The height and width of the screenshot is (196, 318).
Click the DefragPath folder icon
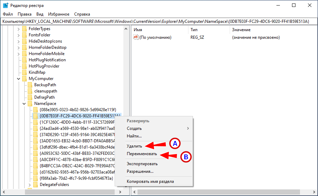tap(30, 97)
